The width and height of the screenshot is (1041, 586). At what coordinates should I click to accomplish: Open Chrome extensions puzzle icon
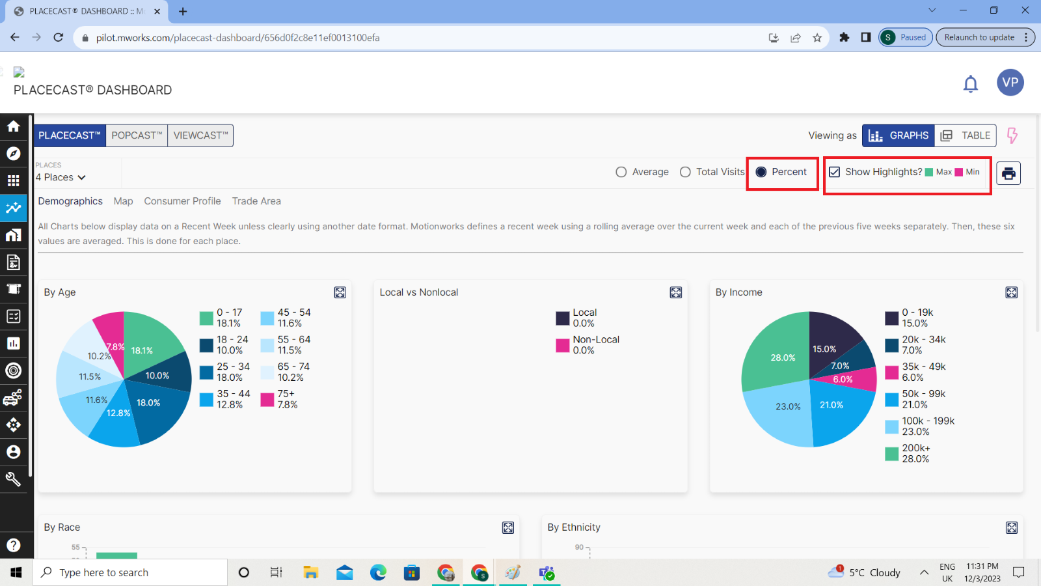[845, 37]
